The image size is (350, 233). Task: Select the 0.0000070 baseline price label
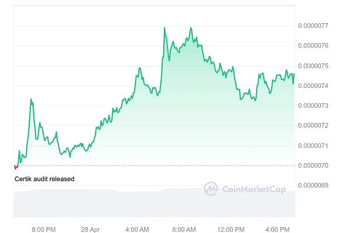click(315, 165)
